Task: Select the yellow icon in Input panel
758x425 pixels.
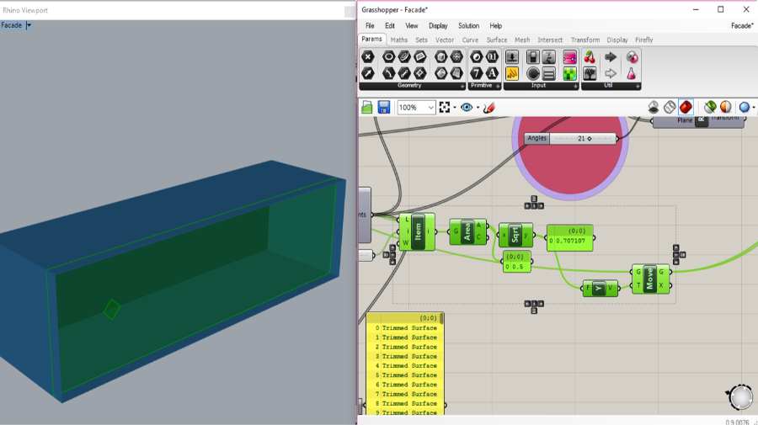Action: [x=512, y=73]
